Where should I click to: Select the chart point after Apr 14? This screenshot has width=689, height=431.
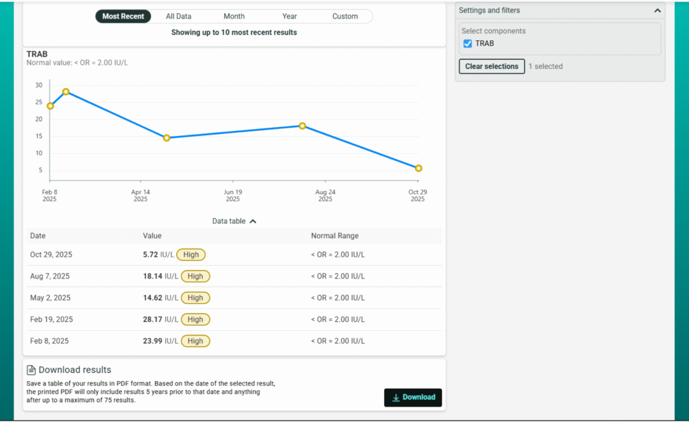[167, 138]
